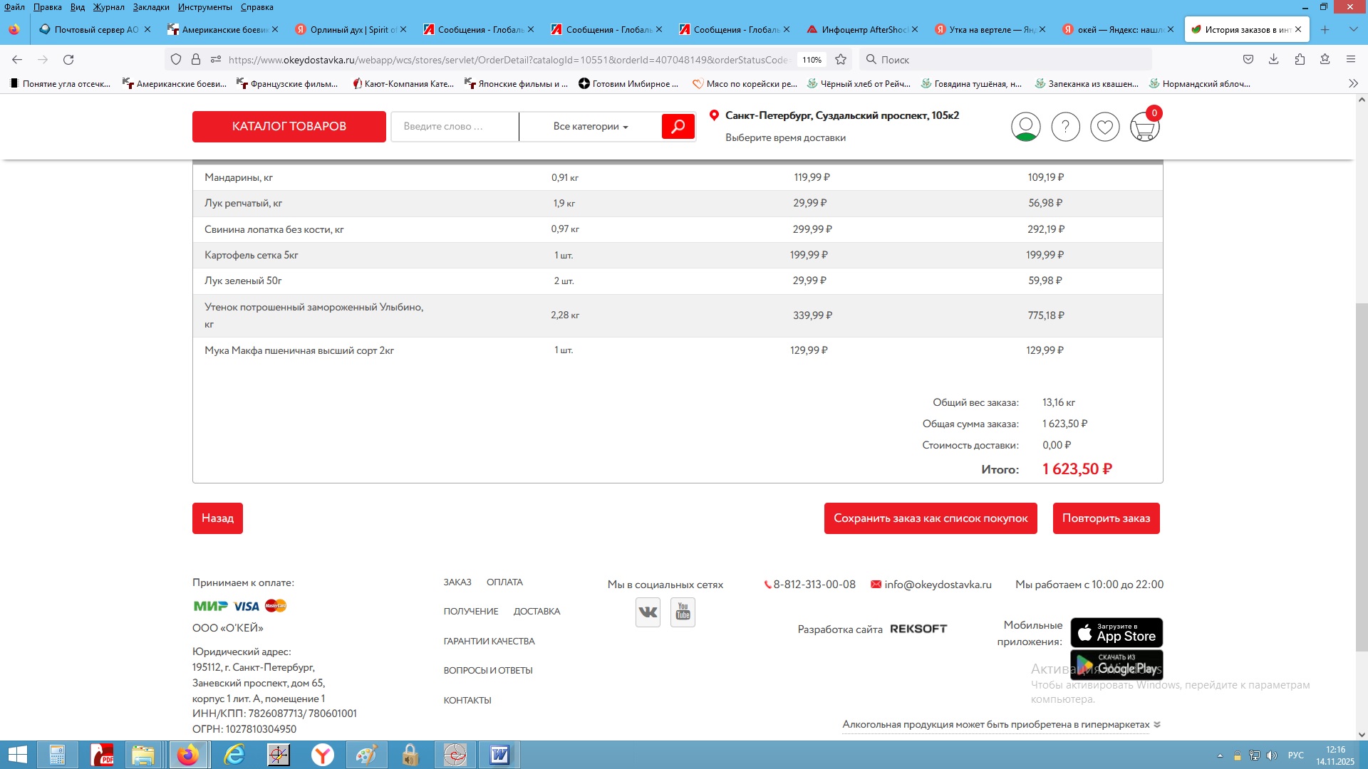Open the VK social network icon

[x=648, y=612]
